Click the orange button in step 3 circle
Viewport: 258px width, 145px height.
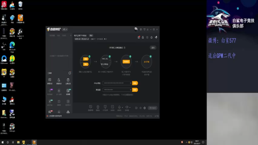pyautogui.click(x=126, y=62)
